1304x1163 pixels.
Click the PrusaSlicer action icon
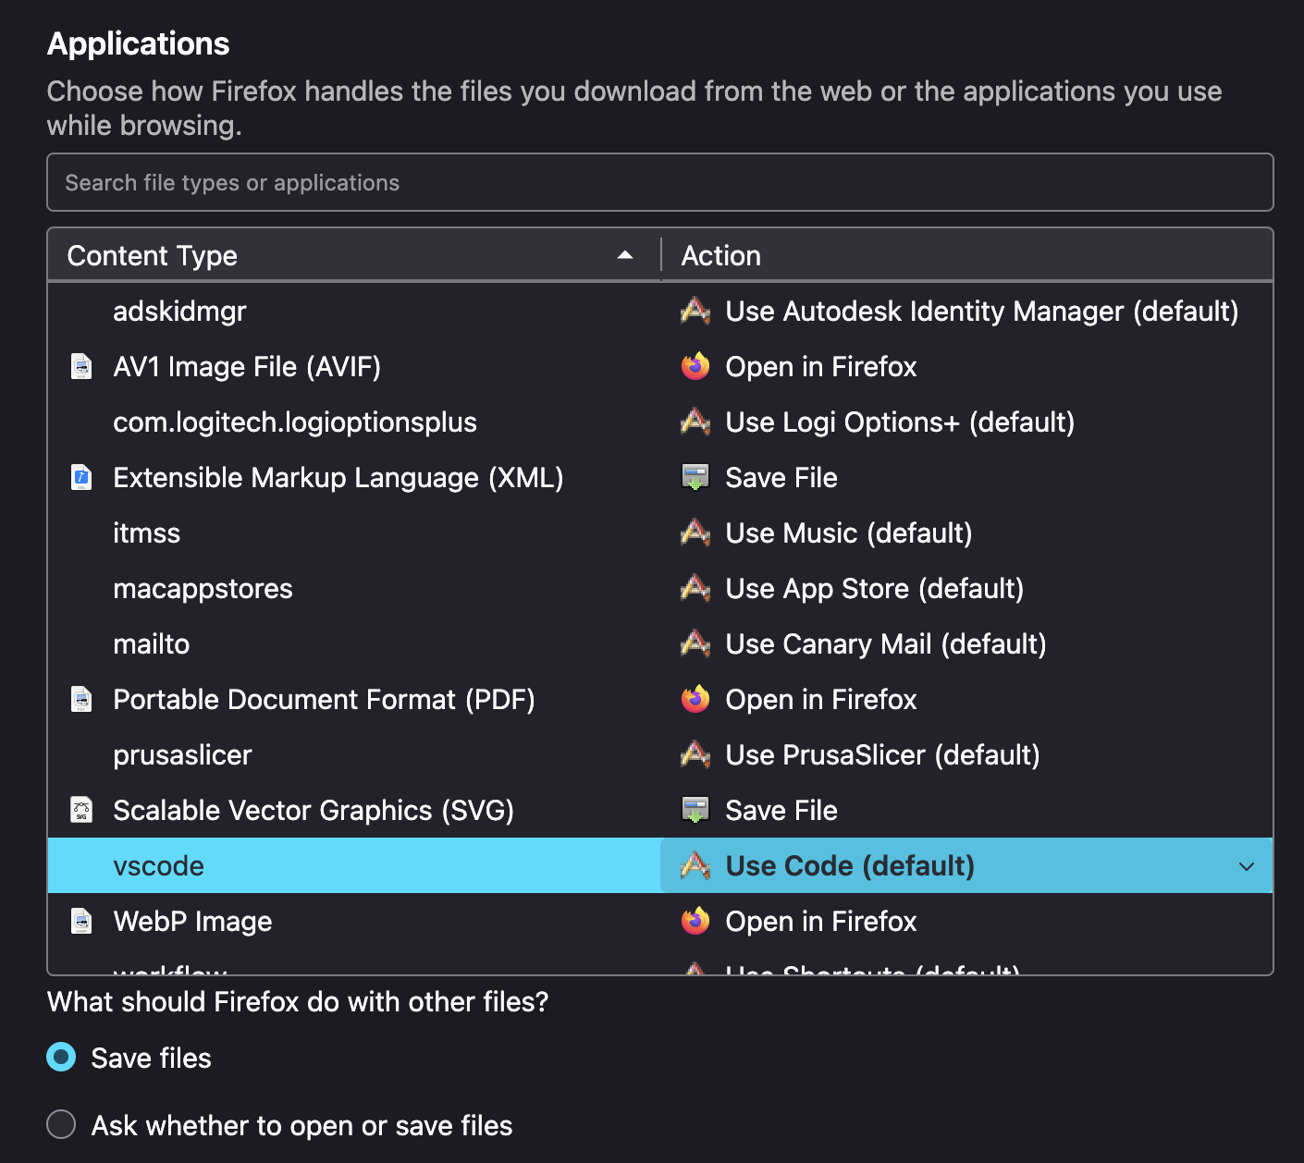(695, 755)
